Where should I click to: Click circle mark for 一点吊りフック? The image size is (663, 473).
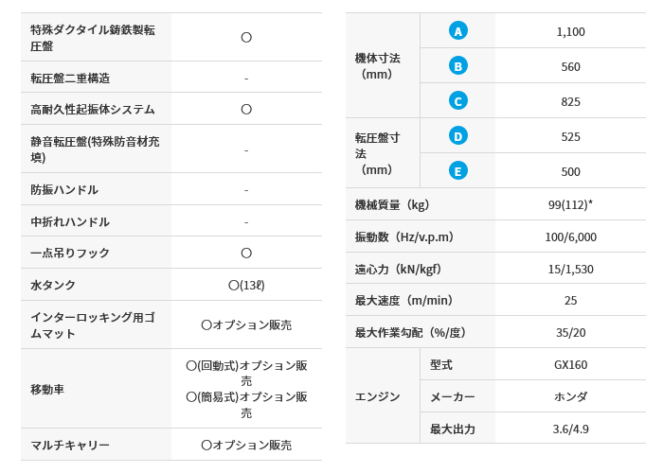(x=246, y=253)
